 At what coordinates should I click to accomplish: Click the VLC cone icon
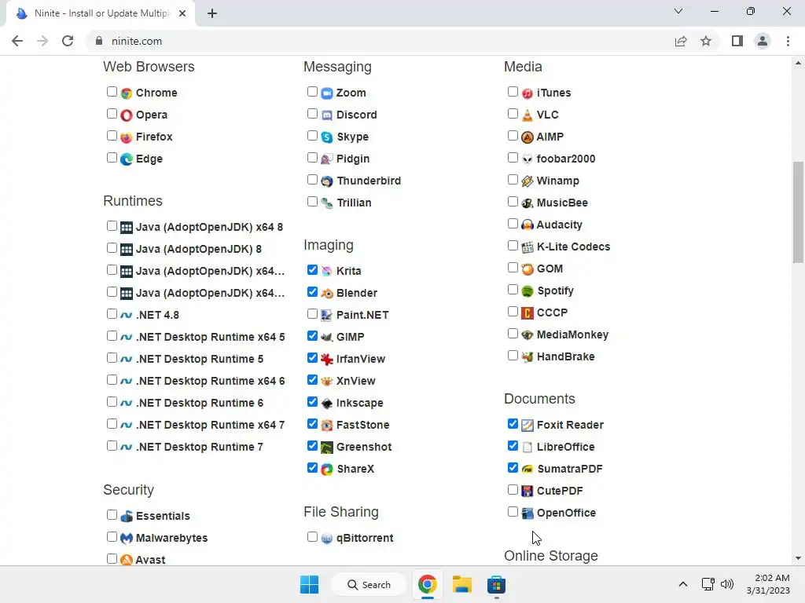coord(527,115)
